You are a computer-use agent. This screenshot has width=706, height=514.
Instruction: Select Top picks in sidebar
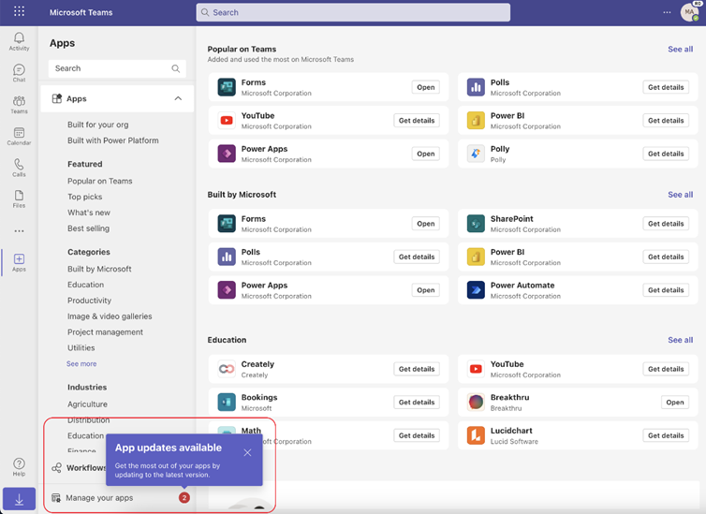[x=84, y=197]
